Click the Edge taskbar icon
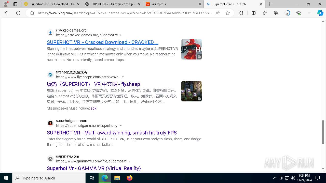Viewport: 326px width, 183px height. point(105,178)
